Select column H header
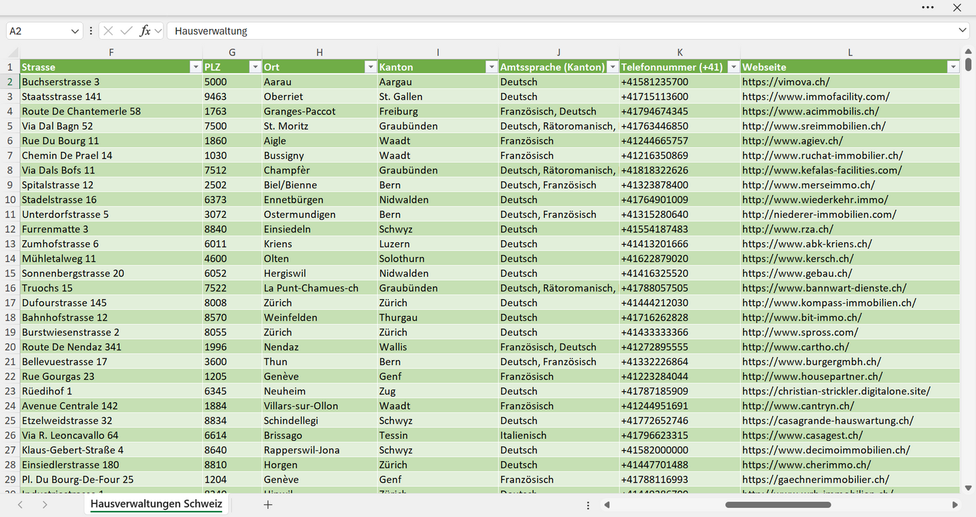 pos(319,53)
